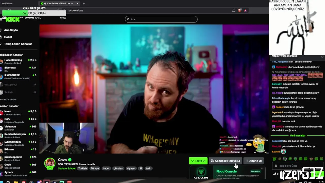Click the tab audio speaker icon
The image size is (325, 183).
[45, 4]
